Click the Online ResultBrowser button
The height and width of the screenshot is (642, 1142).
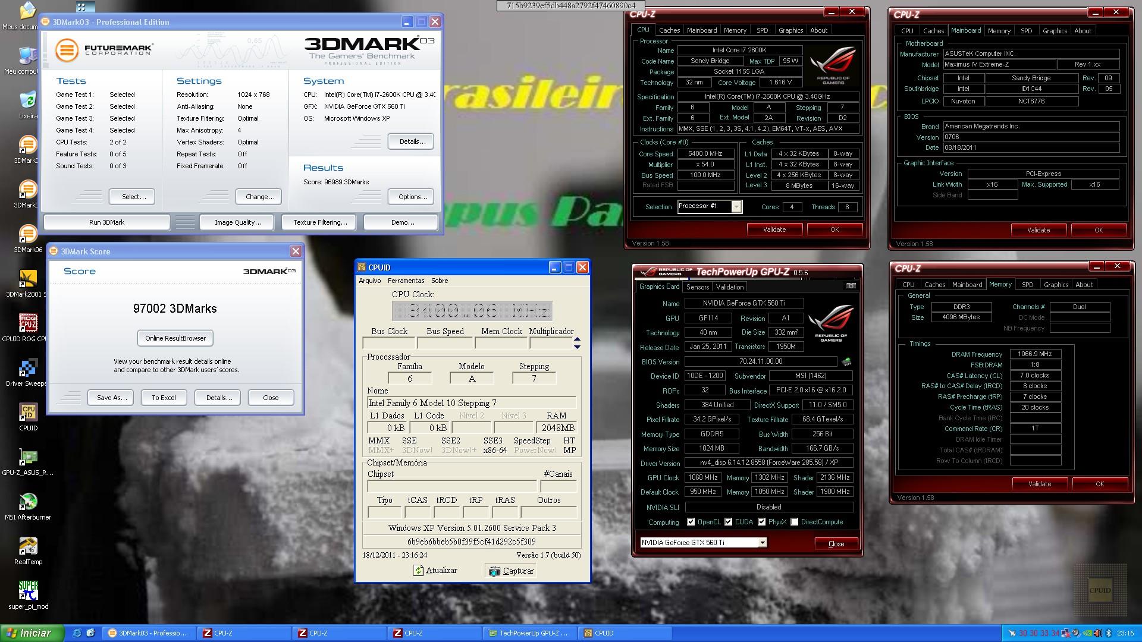click(x=175, y=338)
